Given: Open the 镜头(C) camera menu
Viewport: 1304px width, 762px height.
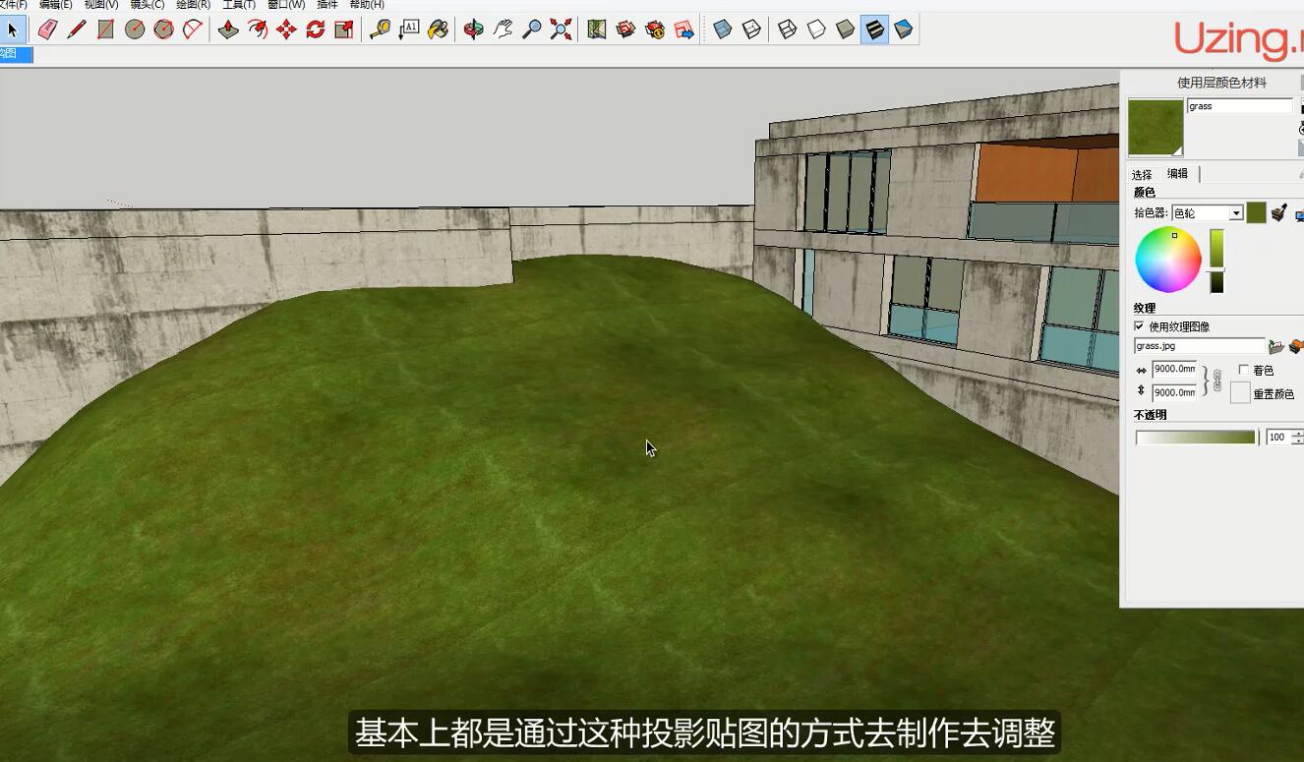Looking at the screenshot, I should click(148, 5).
